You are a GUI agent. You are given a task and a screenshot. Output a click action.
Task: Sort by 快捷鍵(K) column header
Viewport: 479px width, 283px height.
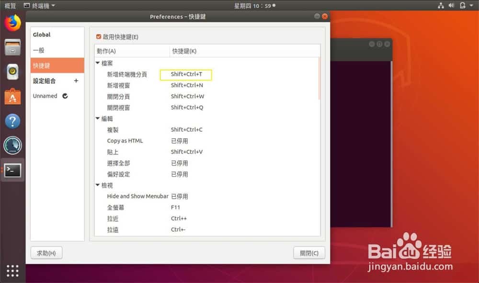coord(245,51)
